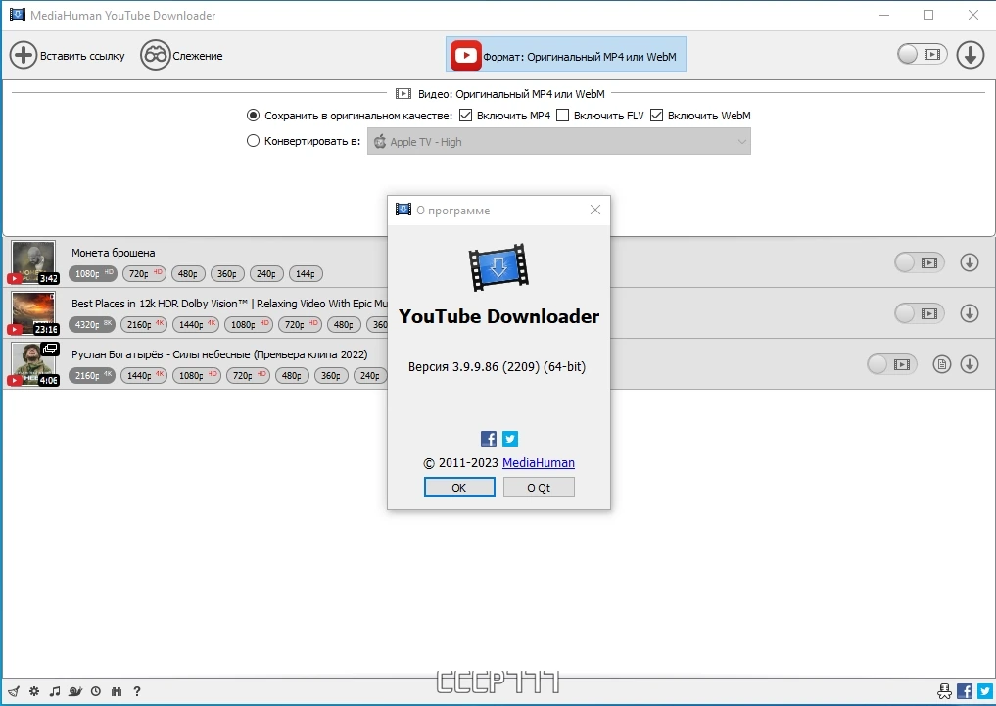Open Формат: Оригинальный MP4 или WebM selector
Image resolution: width=996 pixels, height=706 pixels.
tap(566, 55)
